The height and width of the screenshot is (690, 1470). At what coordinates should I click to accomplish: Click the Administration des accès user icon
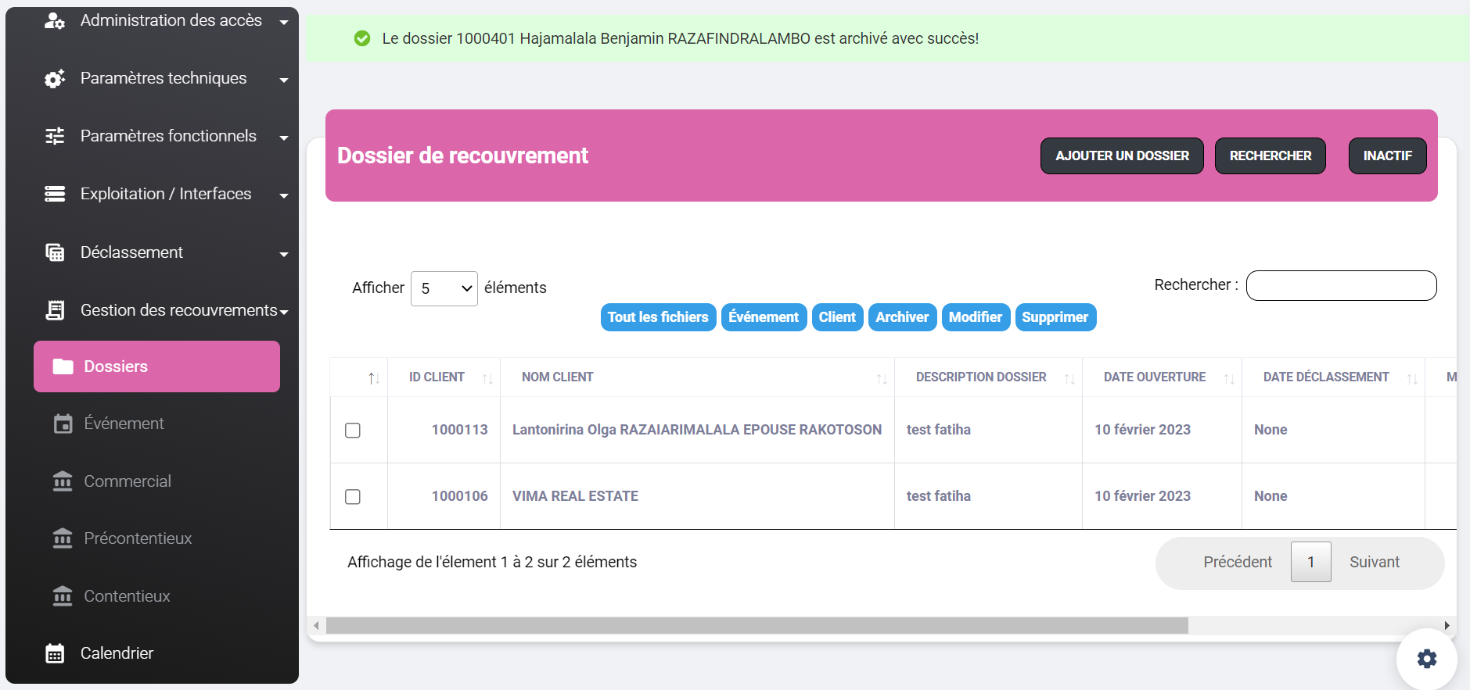(54, 21)
